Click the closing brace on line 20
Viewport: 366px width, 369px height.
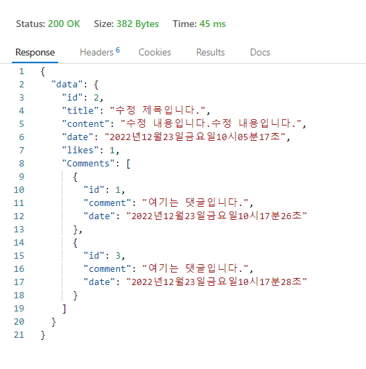53,322
